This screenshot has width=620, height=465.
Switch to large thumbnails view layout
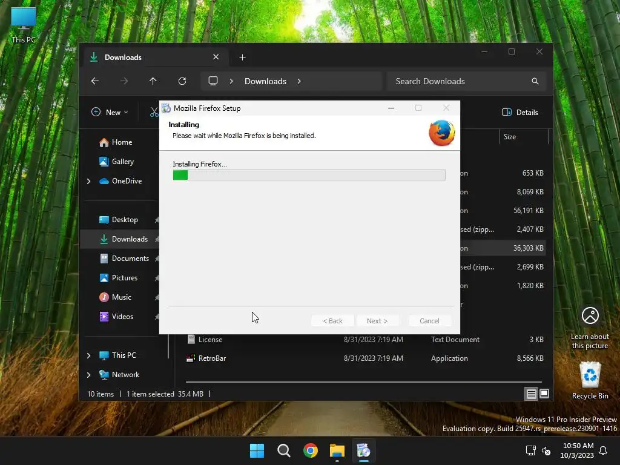click(x=544, y=394)
